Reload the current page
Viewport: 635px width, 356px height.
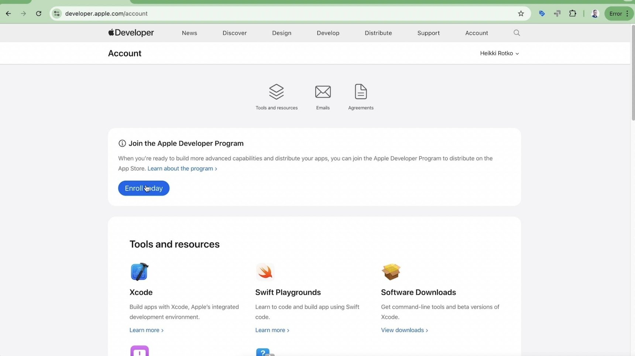(x=39, y=13)
